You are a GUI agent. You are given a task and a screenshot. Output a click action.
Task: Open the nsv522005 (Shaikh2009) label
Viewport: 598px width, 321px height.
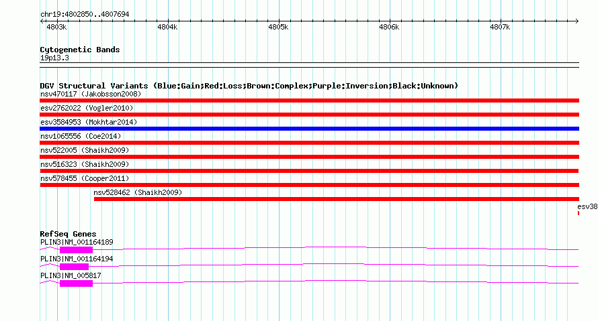pyautogui.click(x=85, y=150)
